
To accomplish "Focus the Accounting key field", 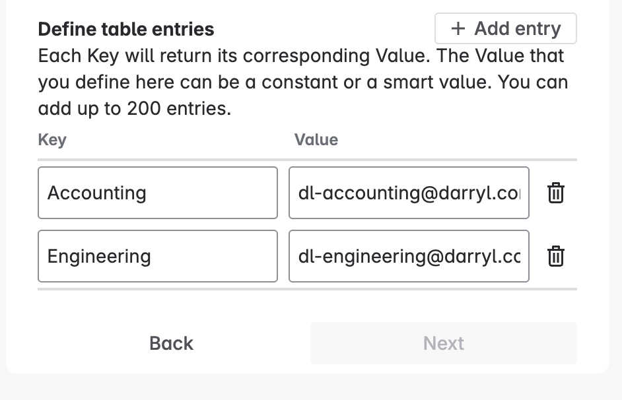I will pyautogui.click(x=158, y=193).
